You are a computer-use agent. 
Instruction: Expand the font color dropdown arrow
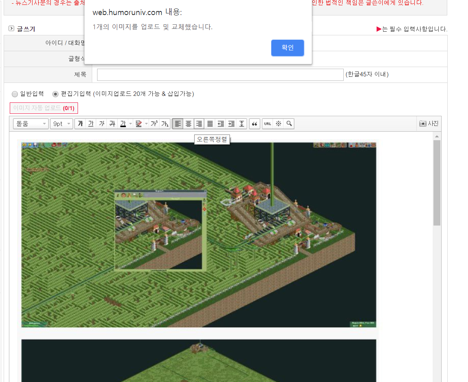(130, 124)
